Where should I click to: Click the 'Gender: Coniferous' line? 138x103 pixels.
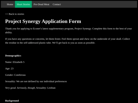click(x=15, y=75)
